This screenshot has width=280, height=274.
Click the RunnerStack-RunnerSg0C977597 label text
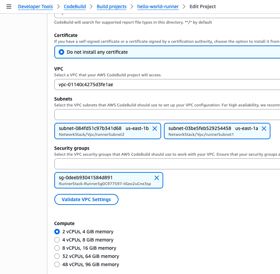[x=105, y=184]
